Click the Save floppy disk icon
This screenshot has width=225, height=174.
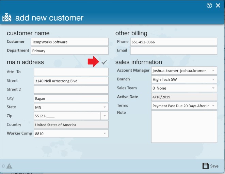pyautogui.click(x=206, y=166)
